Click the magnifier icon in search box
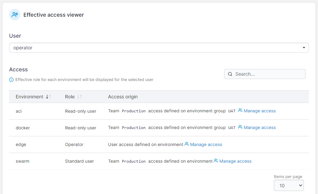The width and height of the screenshot is (318, 194). (x=230, y=74)
